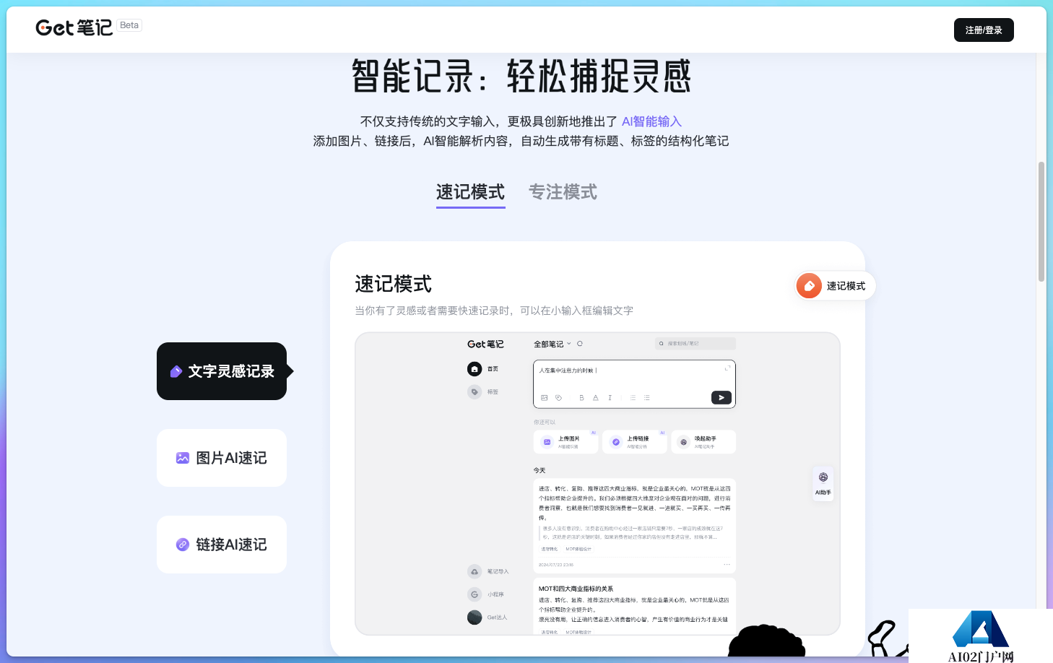Click the search box in the demo app

pos(695,344)
